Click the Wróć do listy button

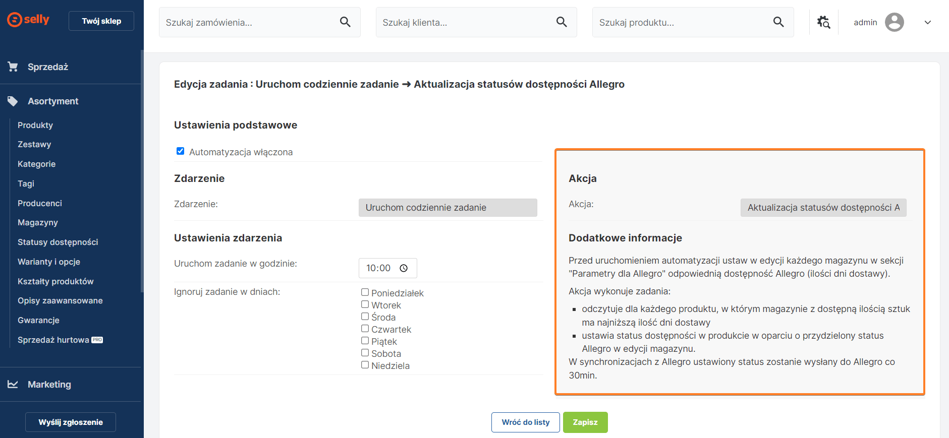coord(525,422)
